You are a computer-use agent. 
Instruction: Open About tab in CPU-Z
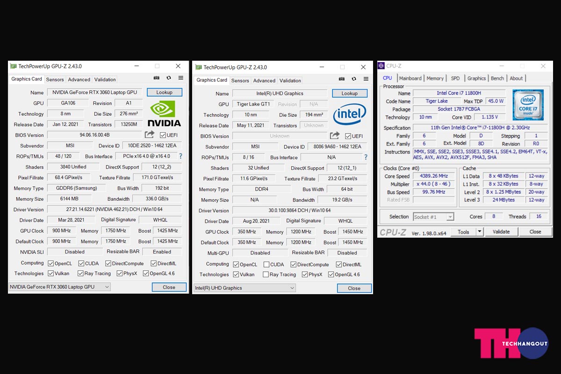pyautogui.click(x=516, y=78)
